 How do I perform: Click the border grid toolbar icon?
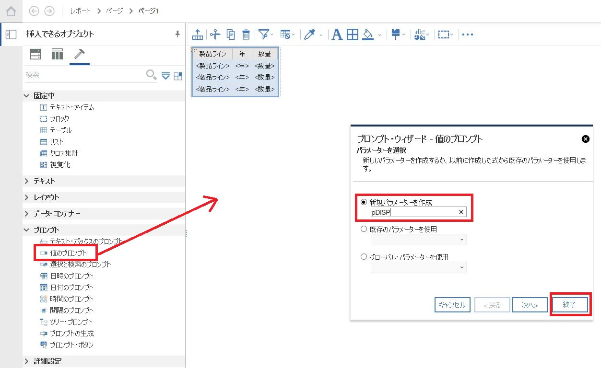(x=353, y=34)
